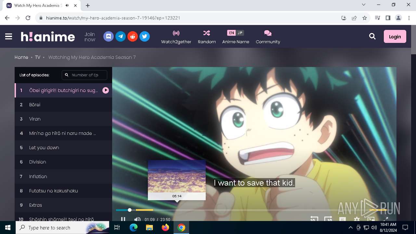Select episode 9 Extras

click(x=63, y=205)
